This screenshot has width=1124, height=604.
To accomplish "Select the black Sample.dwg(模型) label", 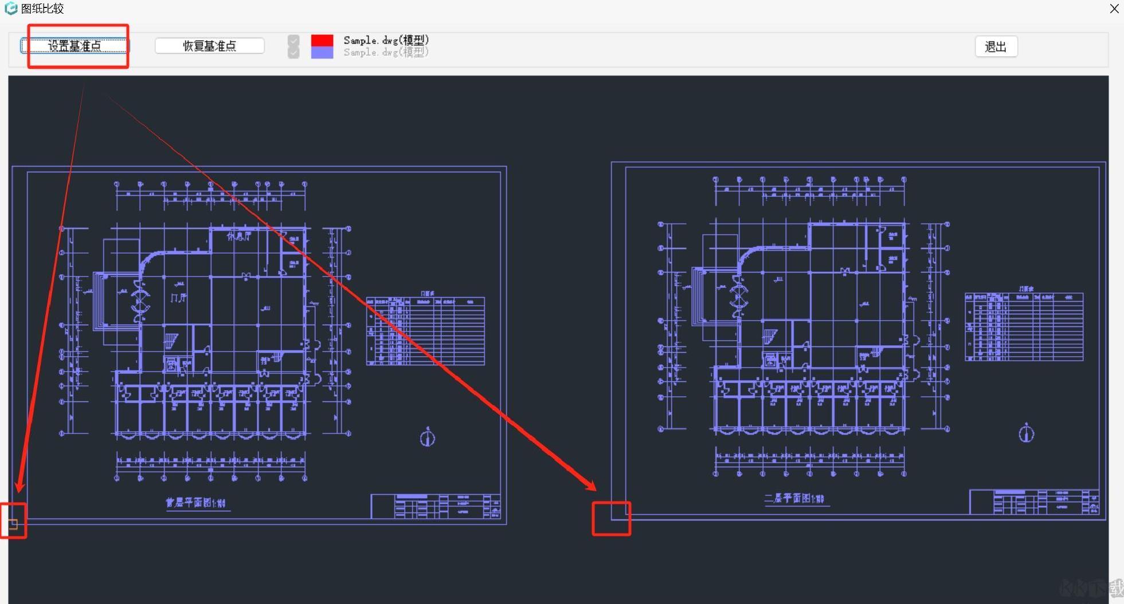I will pos(386,40).
